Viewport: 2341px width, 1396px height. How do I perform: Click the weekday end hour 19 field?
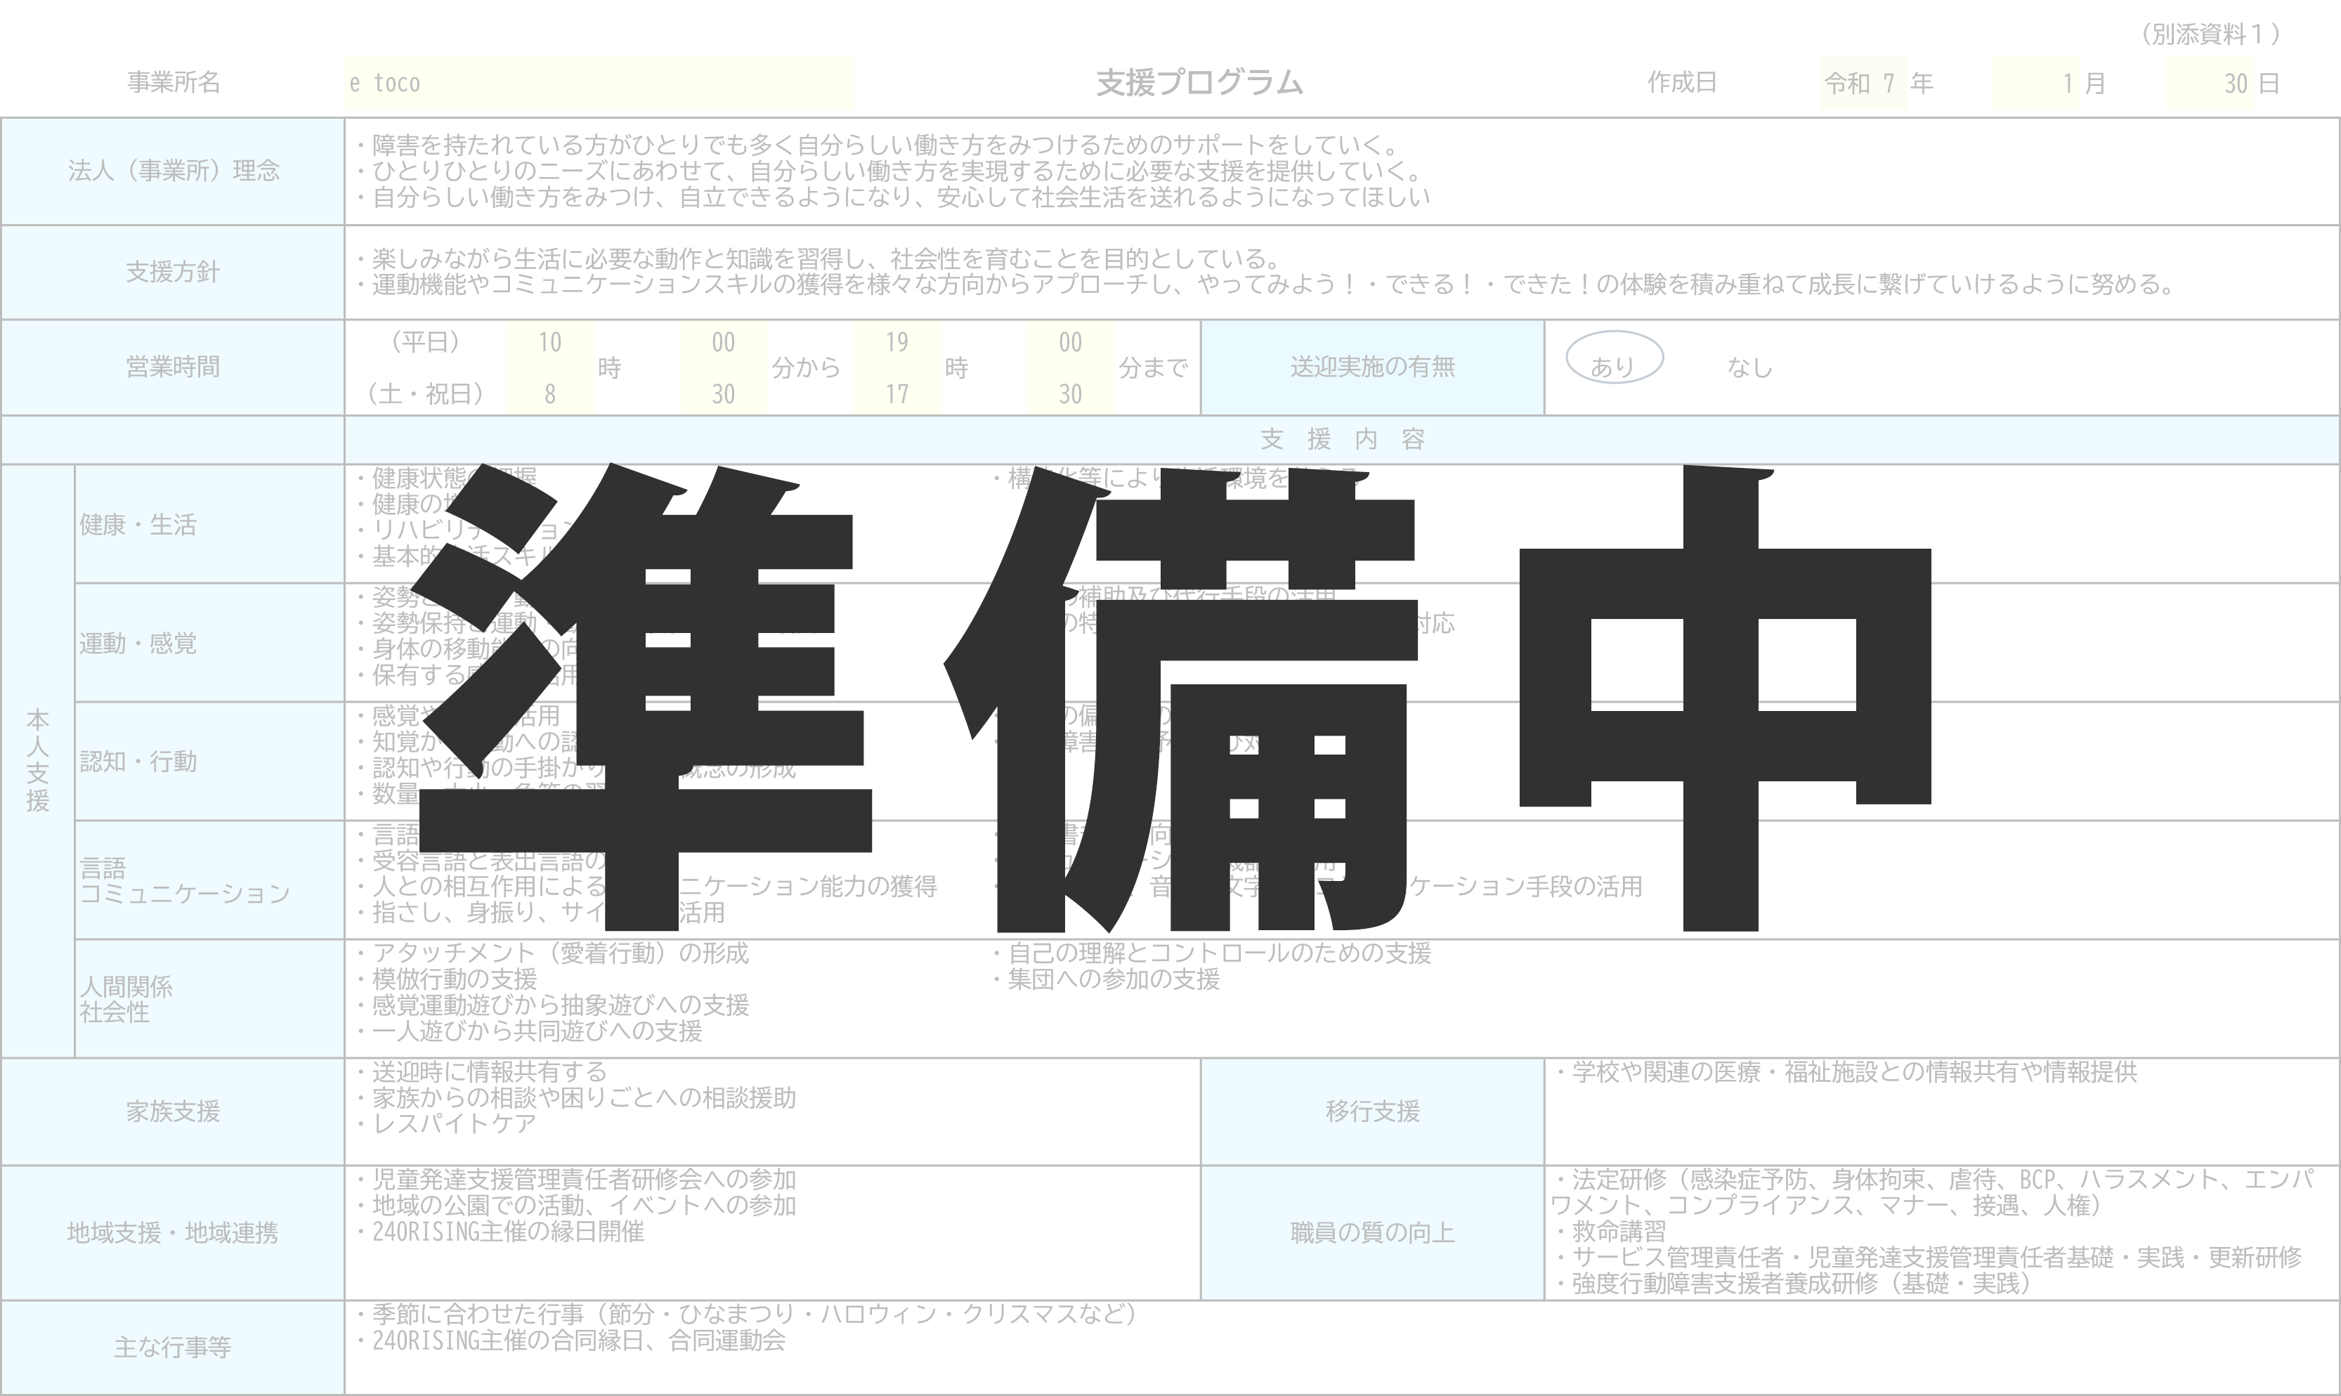(x=896, y=342)
